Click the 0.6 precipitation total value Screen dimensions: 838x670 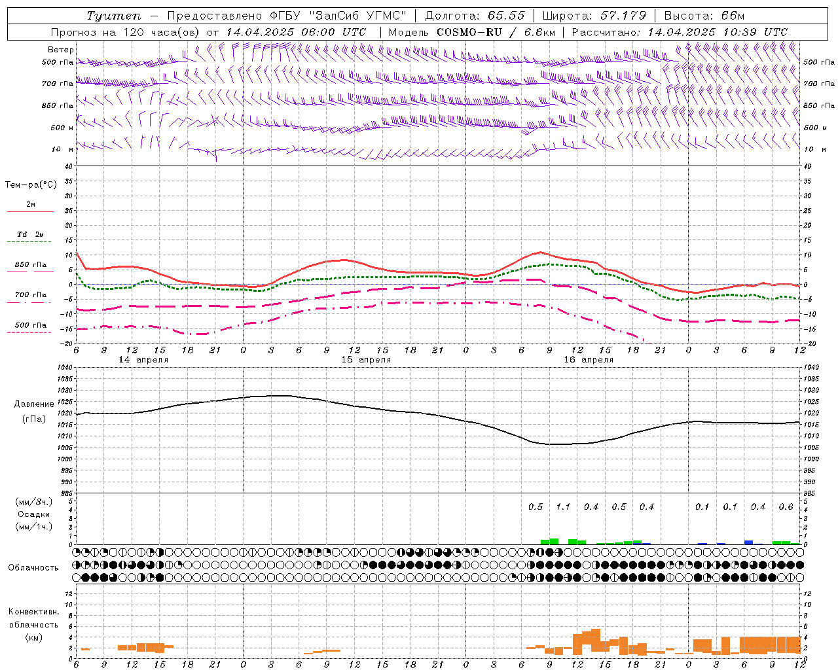tap(786, 507)
